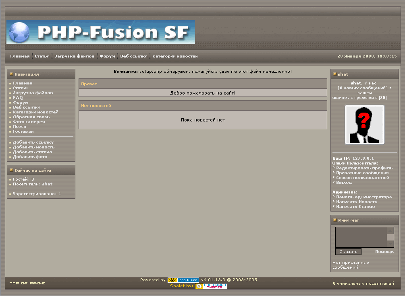Viewport: 405px width, 296px height.
Task: Select Добавить фото in the sidebar
Action: [30, 157]
